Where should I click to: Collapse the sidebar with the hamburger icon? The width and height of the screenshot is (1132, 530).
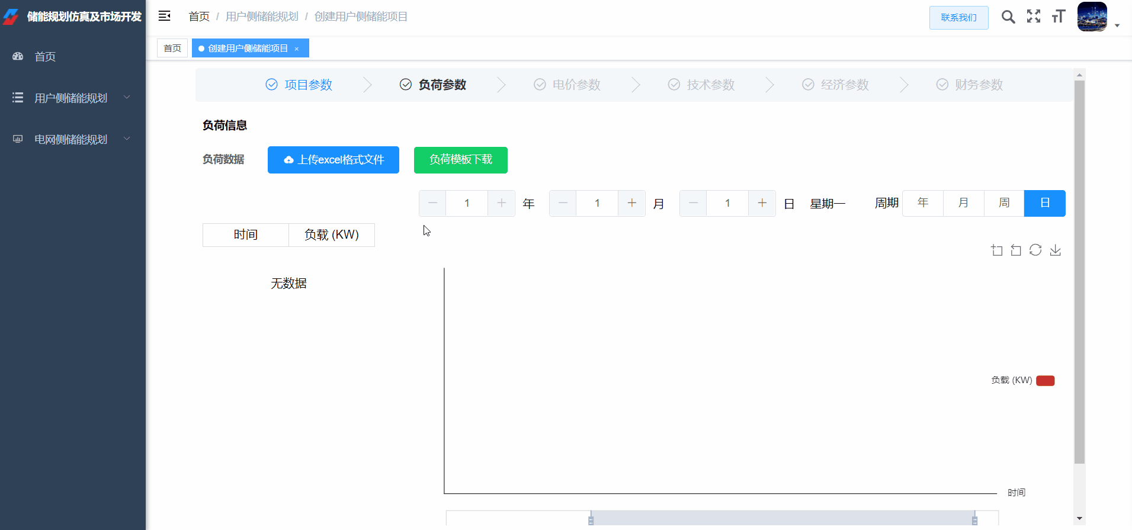pyautogui.click(x=165, y=16)
